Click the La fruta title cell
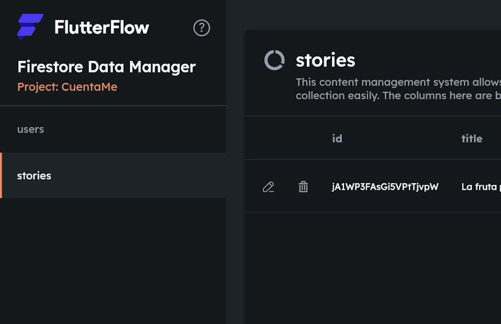This screenshot has width=501, height=324. [x=480, y=187]
